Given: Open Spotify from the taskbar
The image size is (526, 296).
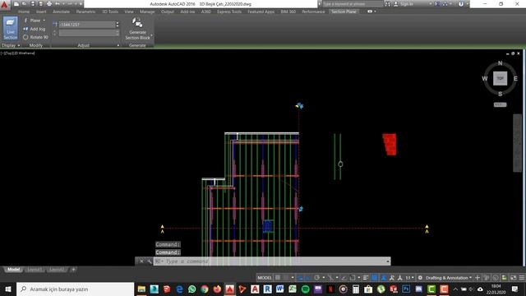Looking at the screenshot, I should [x=305, y=289].
